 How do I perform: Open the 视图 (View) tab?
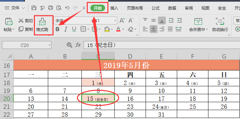(x=205, y=8)
